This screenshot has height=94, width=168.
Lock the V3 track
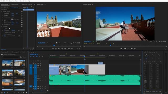coord(33,61)
